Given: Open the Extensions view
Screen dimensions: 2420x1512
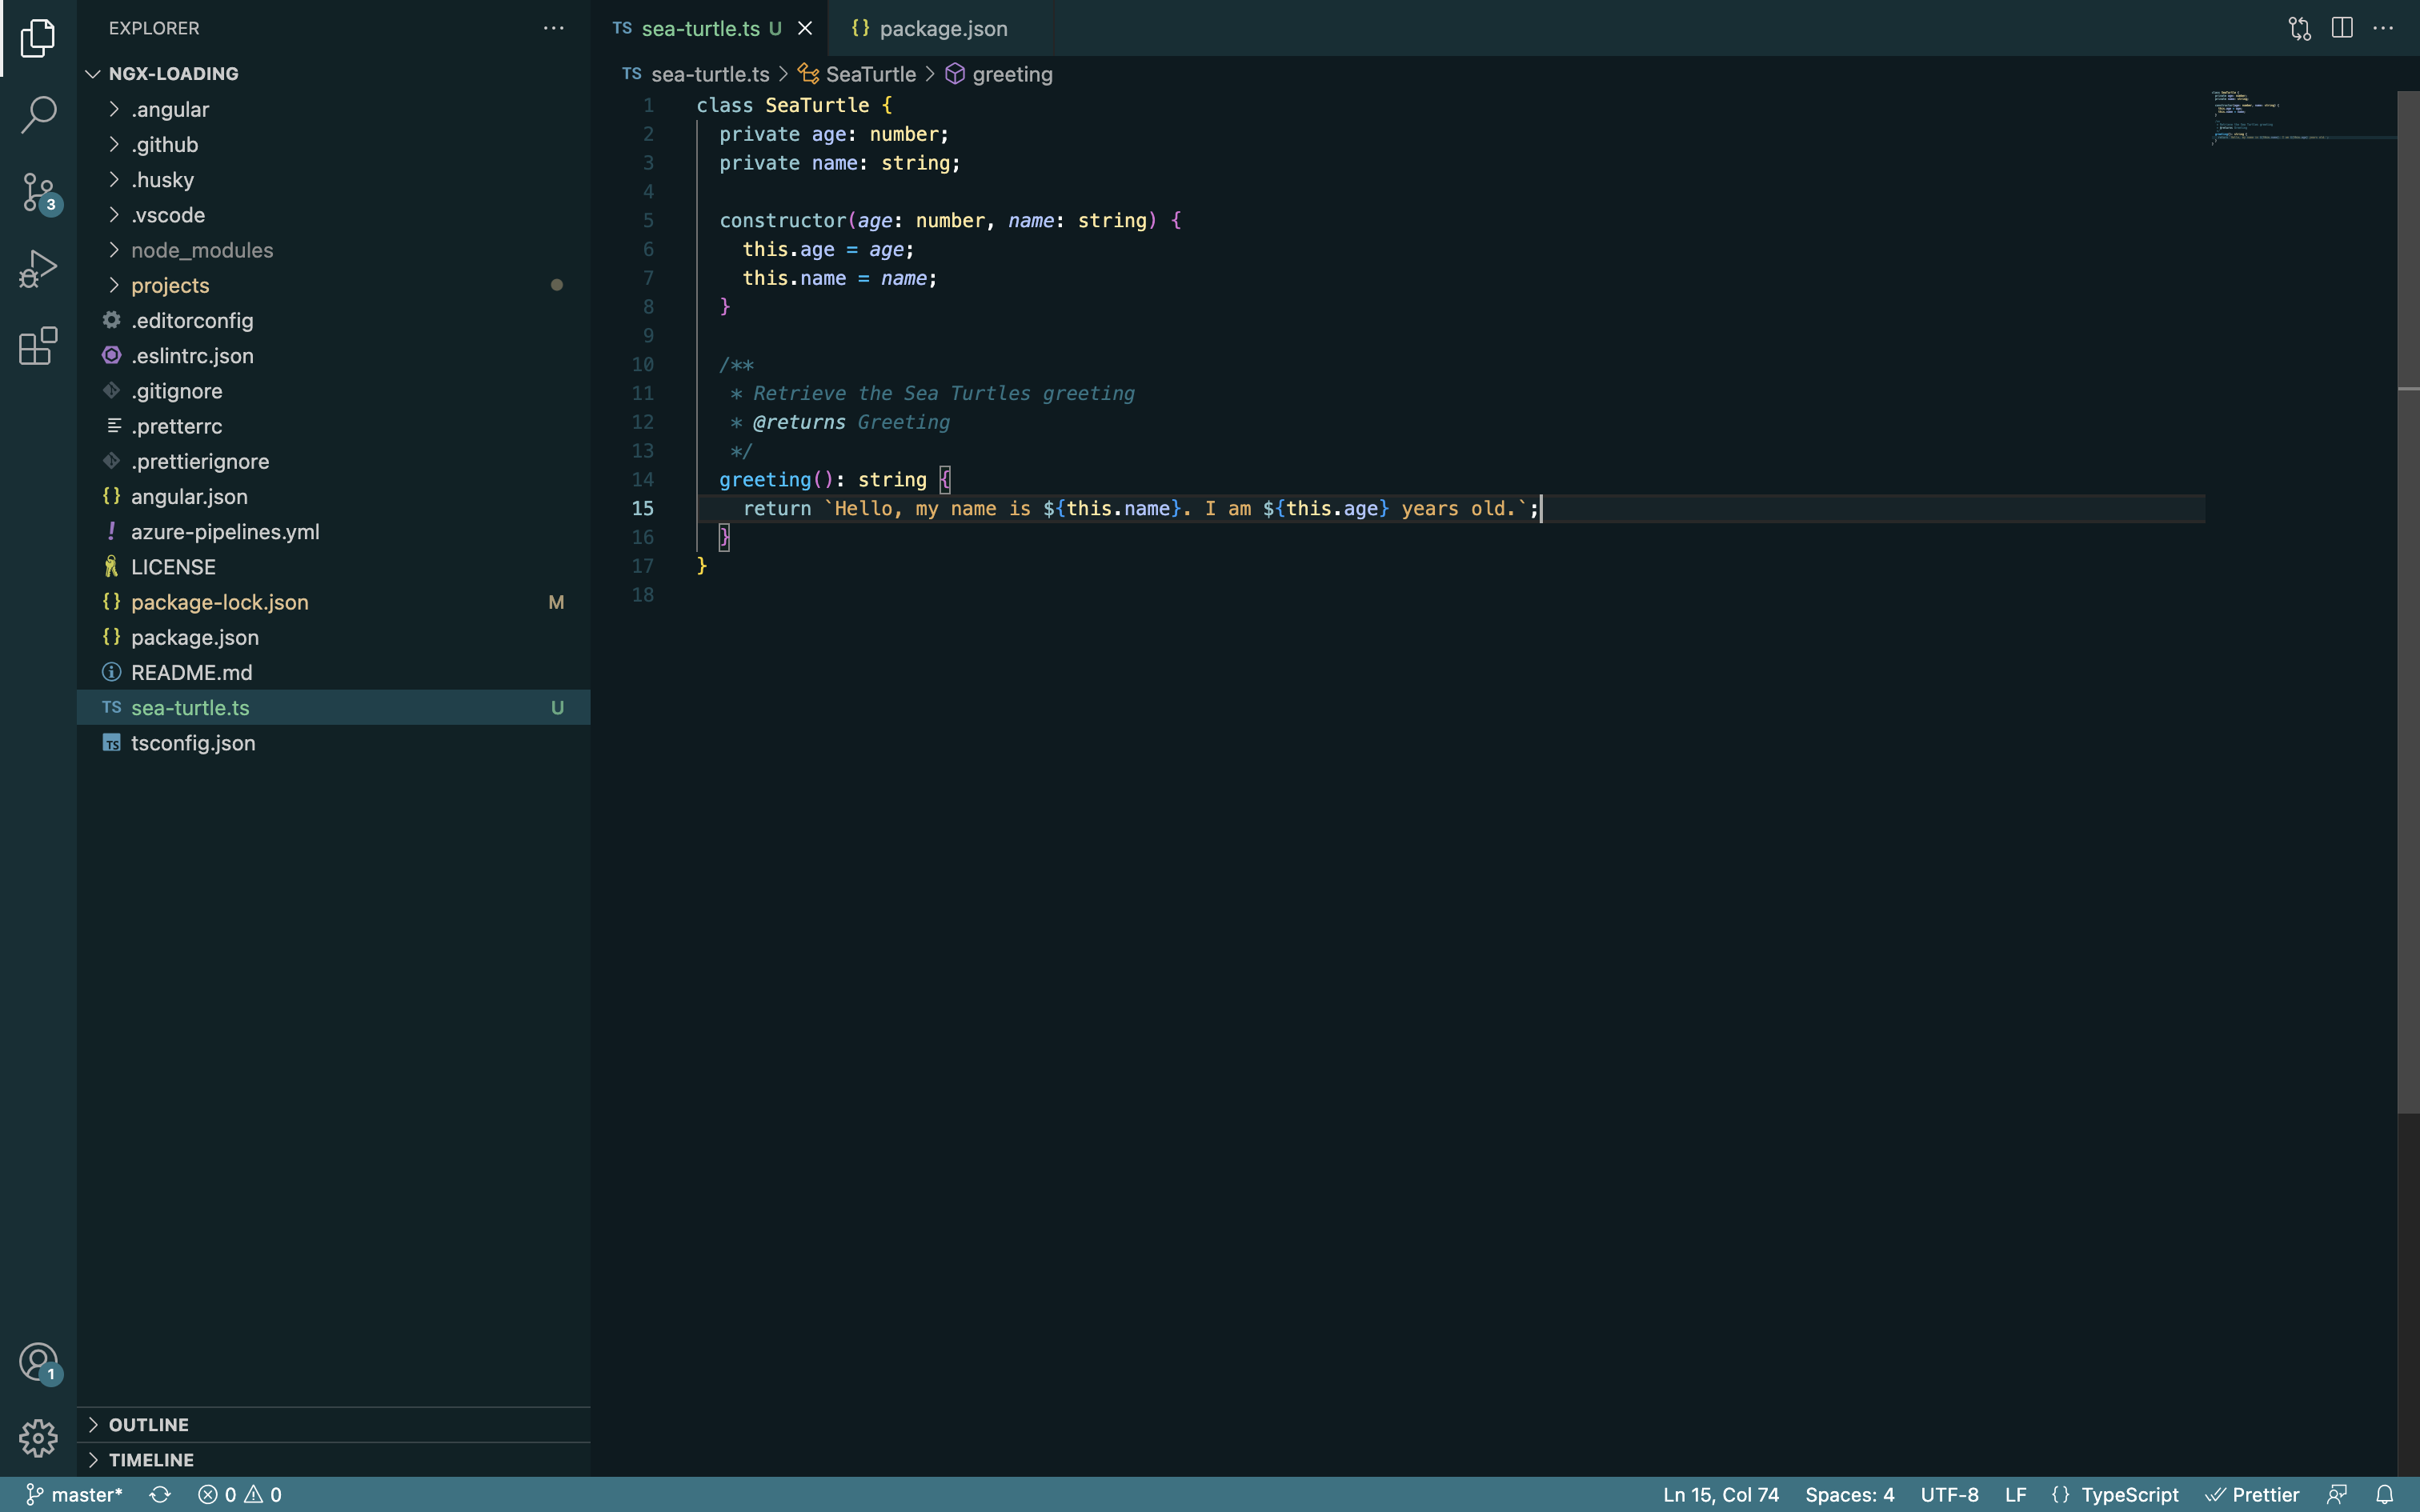Looking at the screenshot, I should (x=38, y=346).
